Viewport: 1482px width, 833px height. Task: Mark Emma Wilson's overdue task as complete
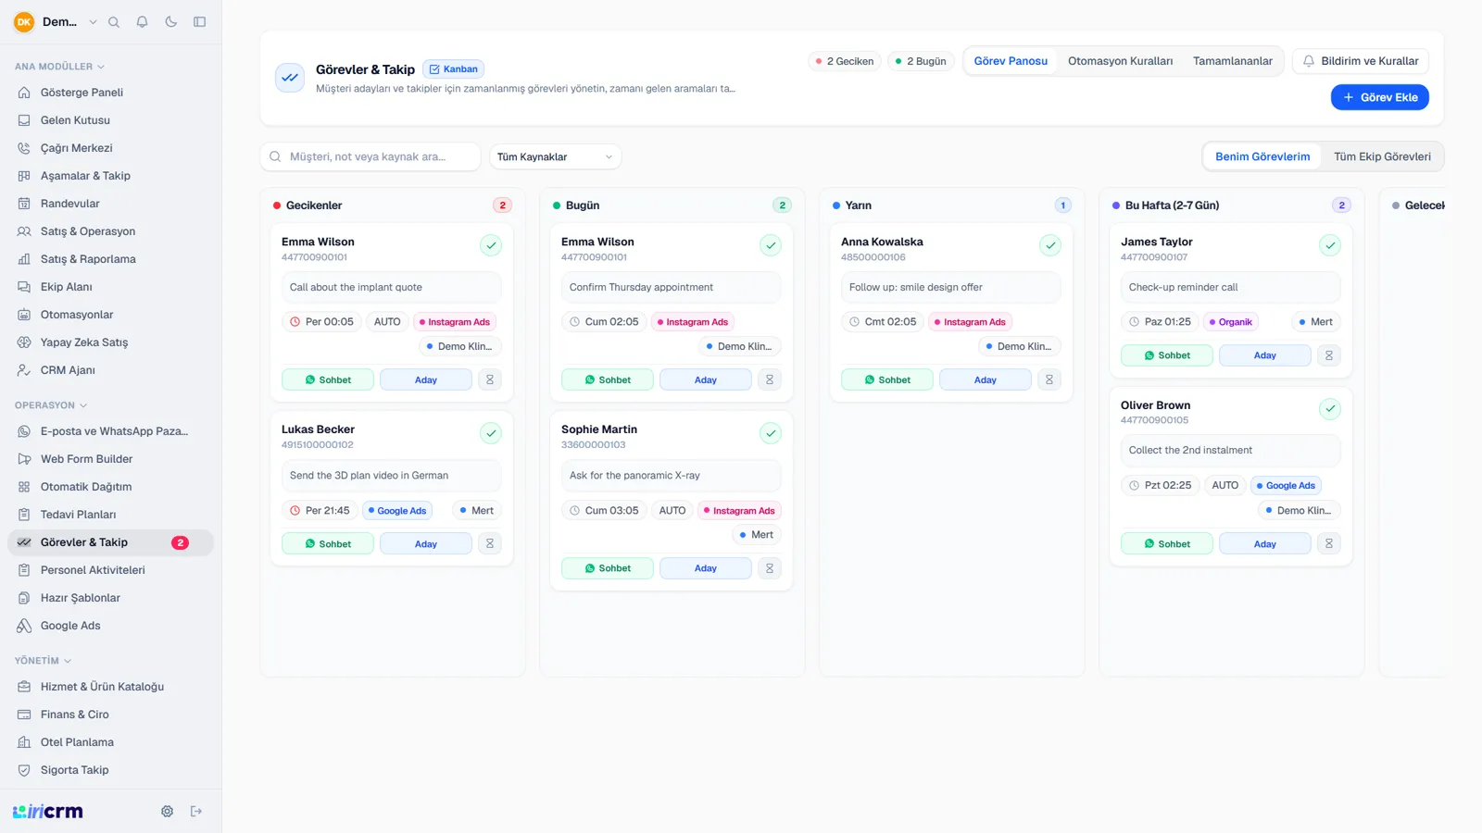491,245
